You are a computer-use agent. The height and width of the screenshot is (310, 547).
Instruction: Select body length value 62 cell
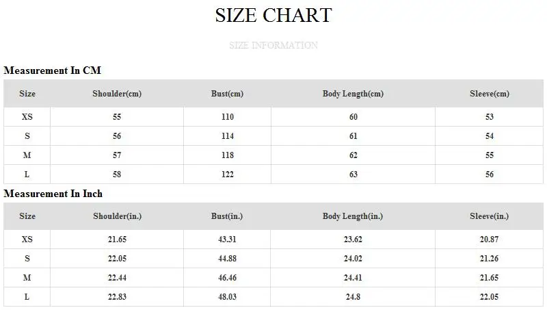(x=353, y=155)
